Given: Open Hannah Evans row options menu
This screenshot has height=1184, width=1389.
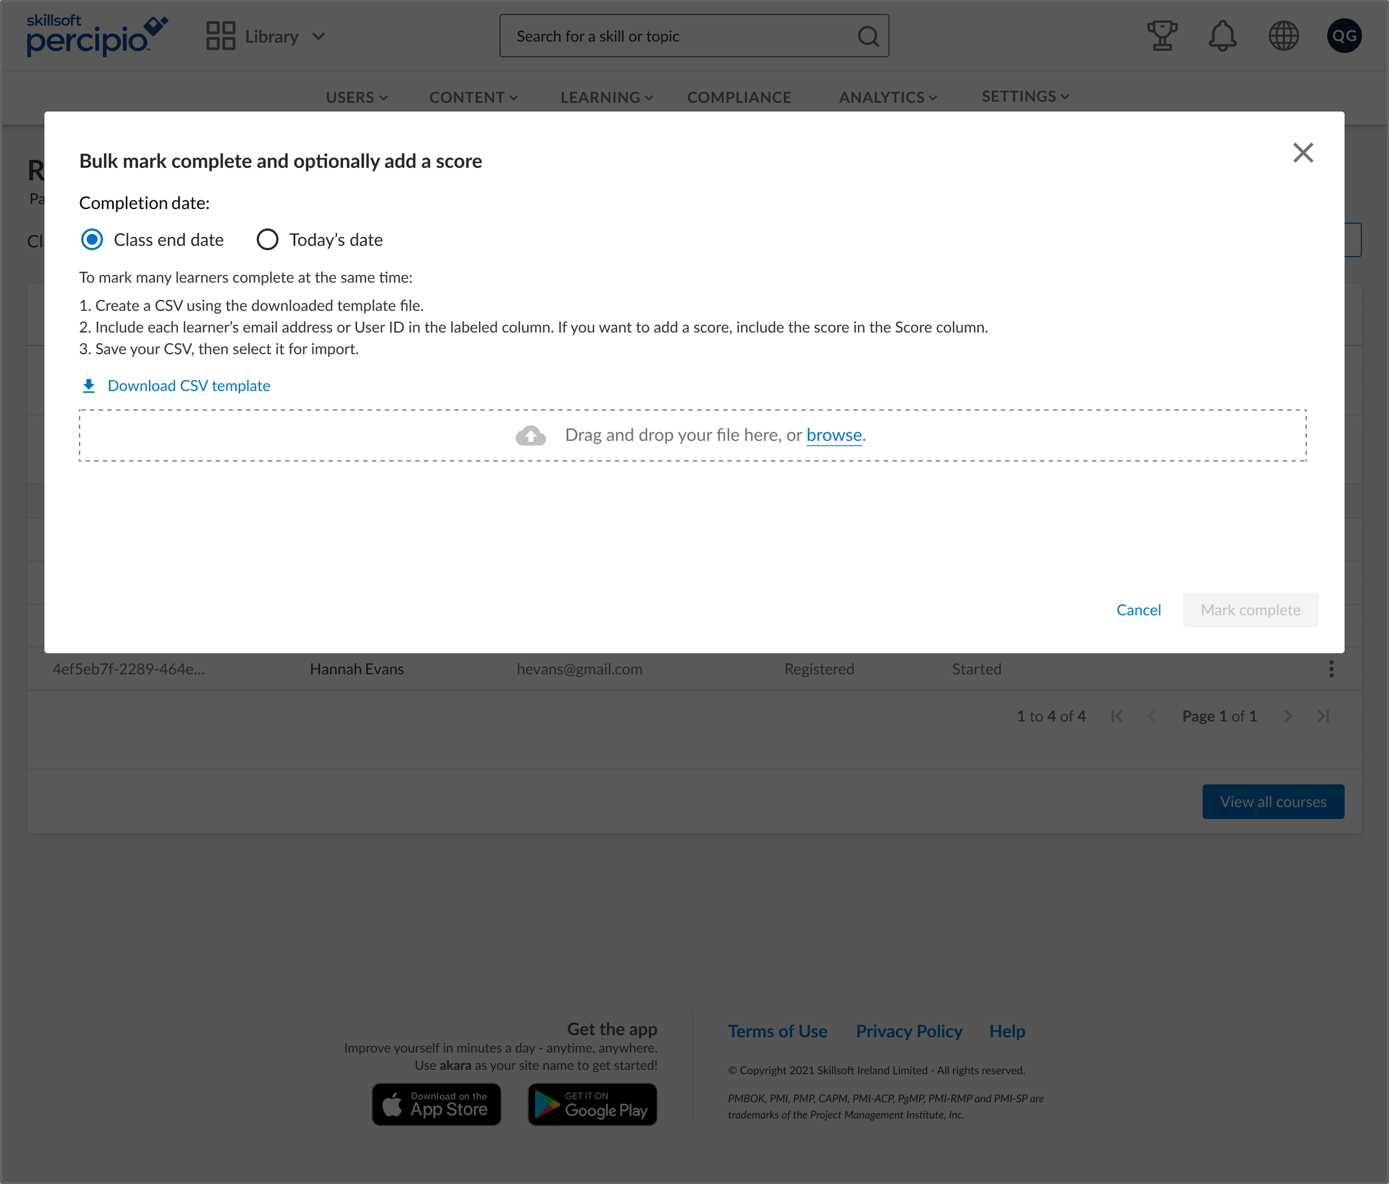Looking at the screenshot, I should [x=1331, y=669].
